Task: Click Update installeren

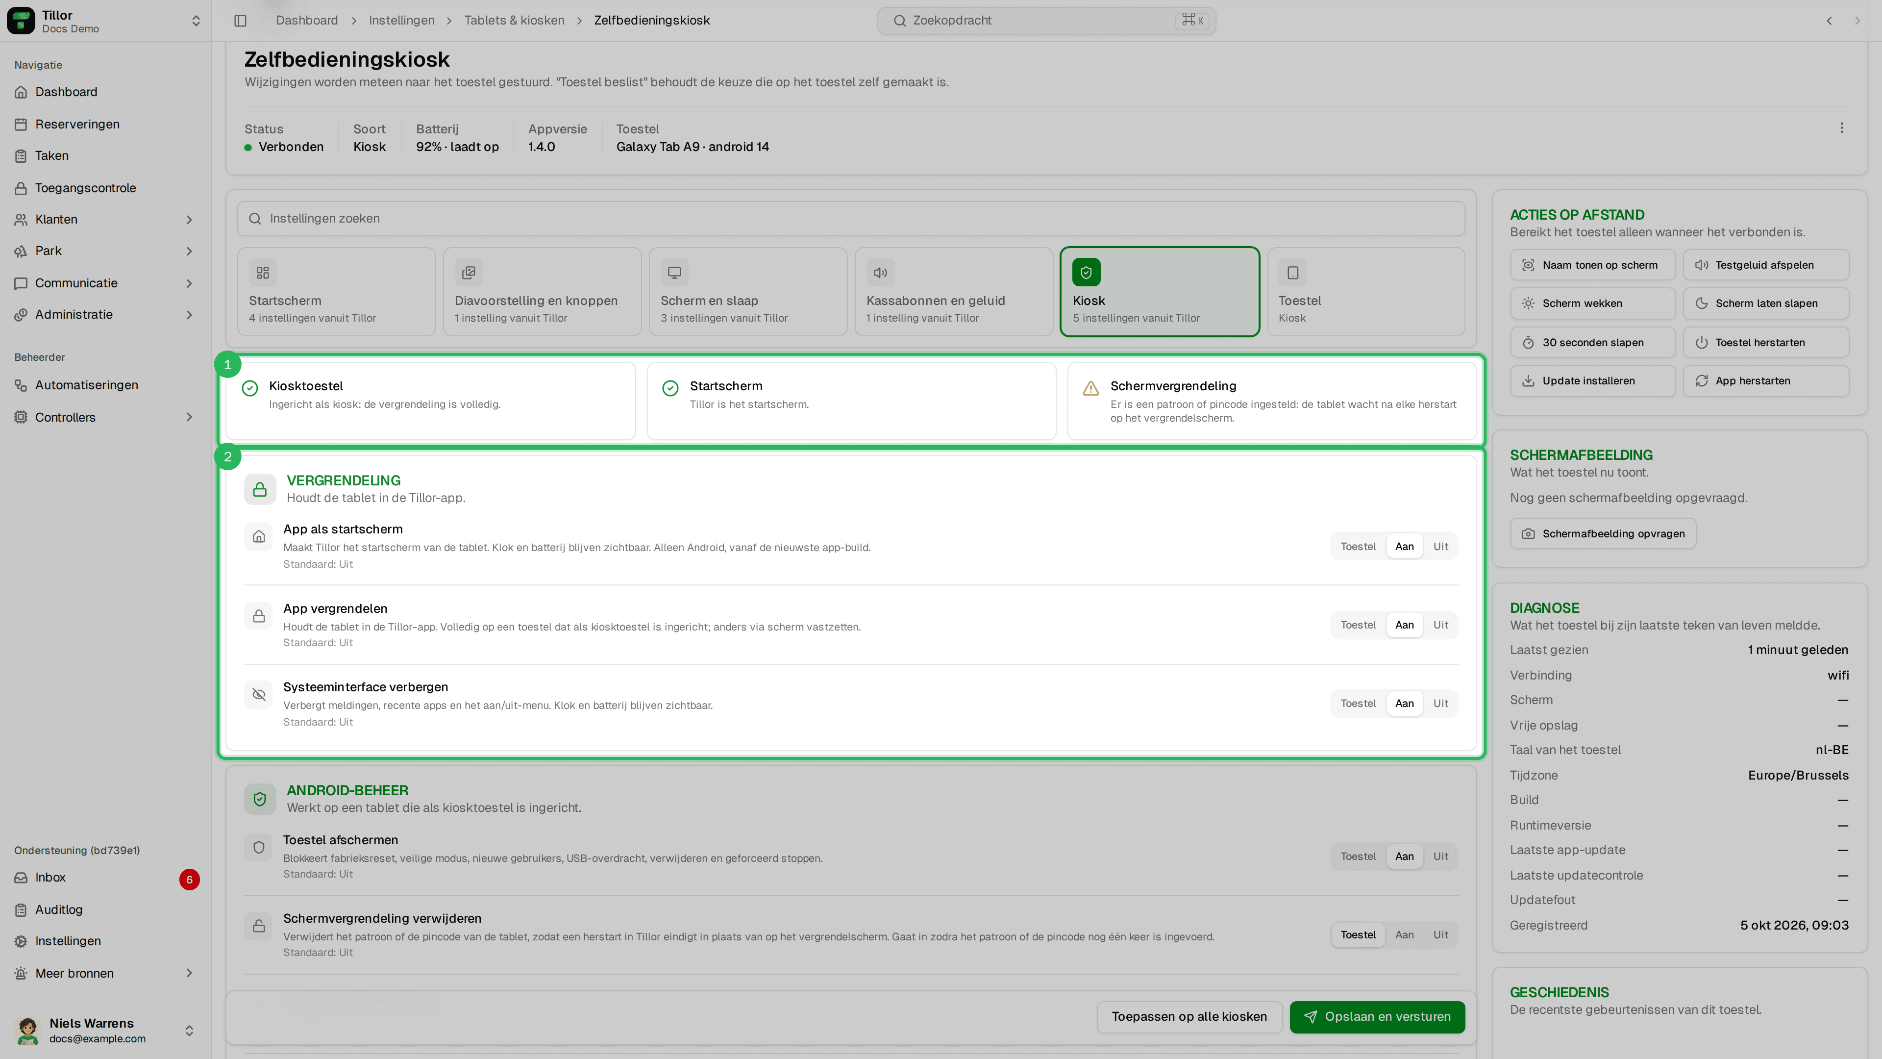Action: [x=1593, y=381]
